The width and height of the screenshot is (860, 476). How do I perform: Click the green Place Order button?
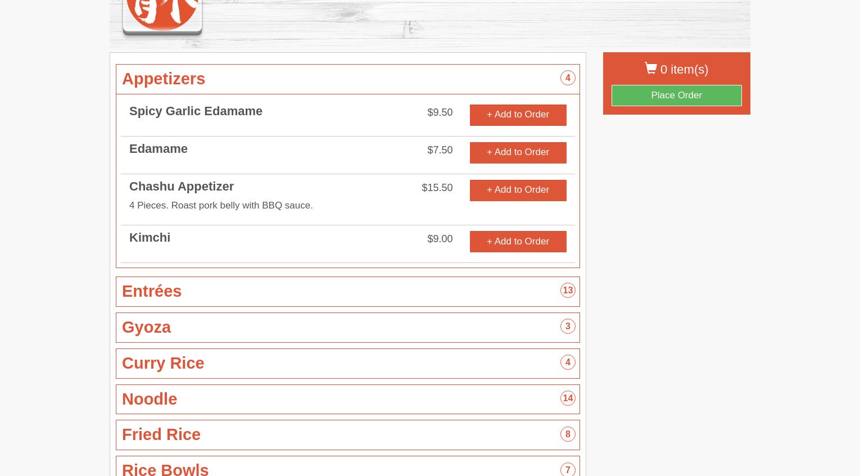pos(676,95)
